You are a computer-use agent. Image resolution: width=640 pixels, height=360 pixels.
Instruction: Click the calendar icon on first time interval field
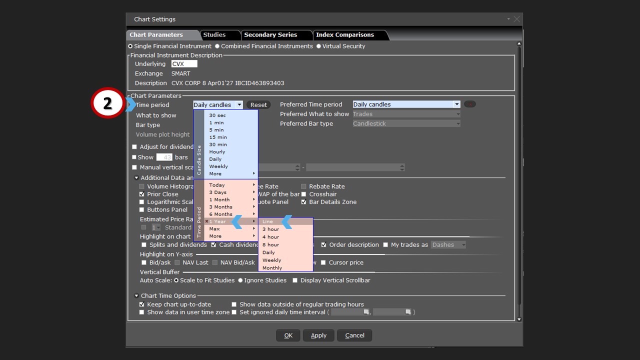pos(366,312)
